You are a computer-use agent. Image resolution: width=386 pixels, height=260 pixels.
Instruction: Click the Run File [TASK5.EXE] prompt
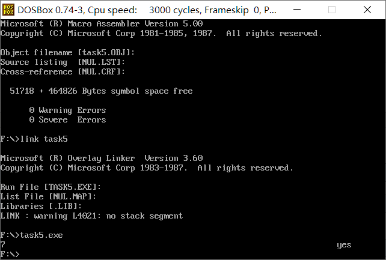(51, 187)
